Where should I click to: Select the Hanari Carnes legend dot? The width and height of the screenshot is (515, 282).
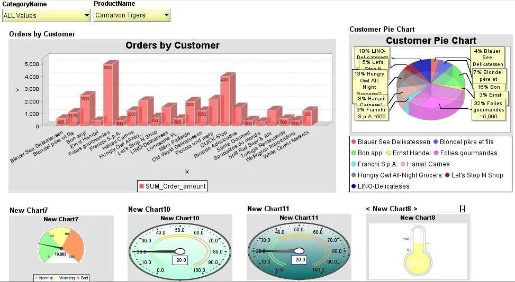403,164
